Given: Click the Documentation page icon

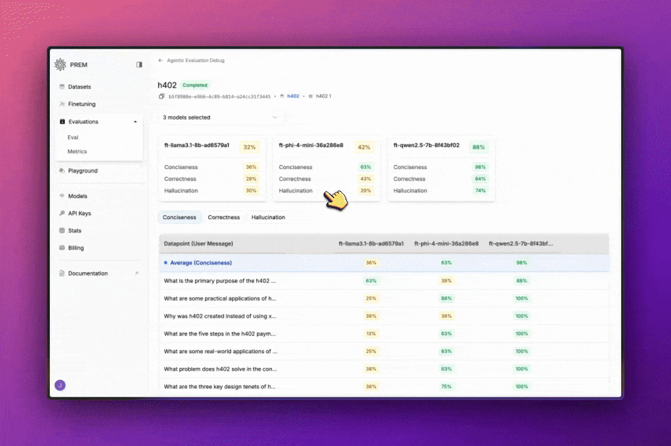Looking at the screenshot, I should click(x=62, y=273).
